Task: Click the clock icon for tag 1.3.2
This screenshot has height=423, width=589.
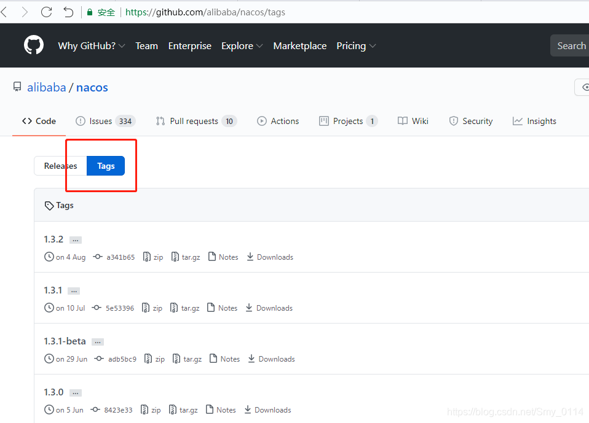Action: (49, 257)
